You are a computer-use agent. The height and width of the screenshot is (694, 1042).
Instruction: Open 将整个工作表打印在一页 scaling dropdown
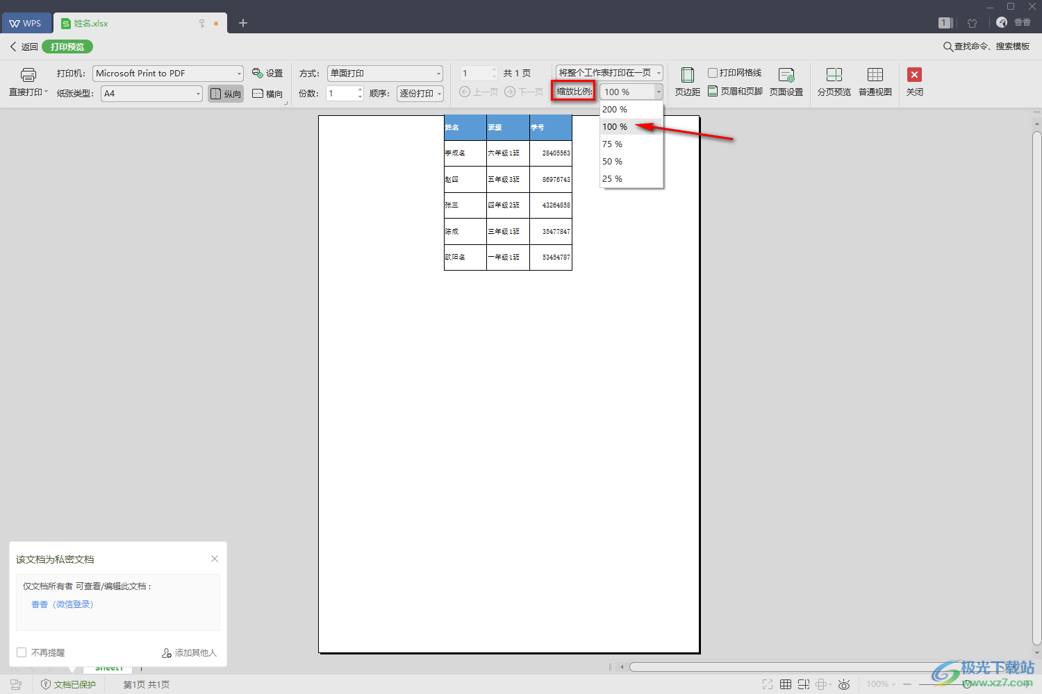609,72
